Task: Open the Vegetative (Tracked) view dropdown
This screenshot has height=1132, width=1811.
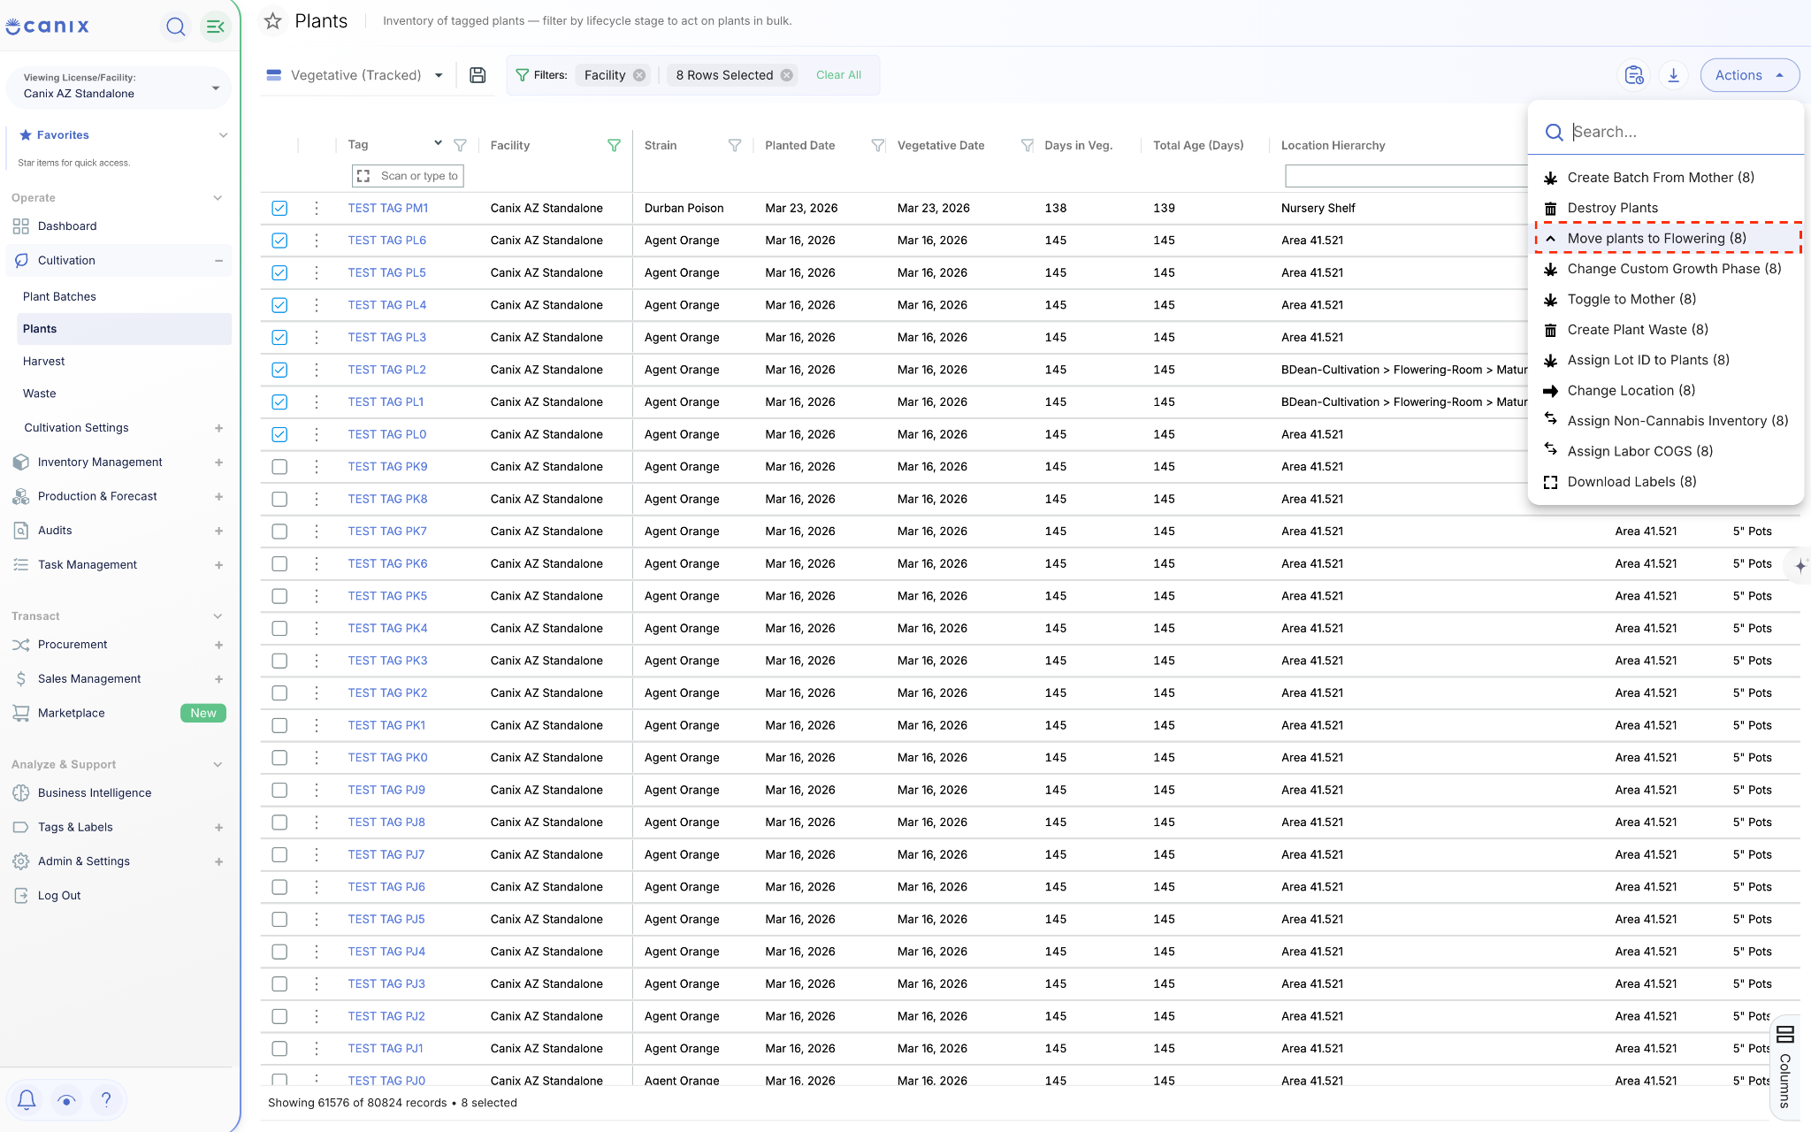Action: click(x=355, y=75)
